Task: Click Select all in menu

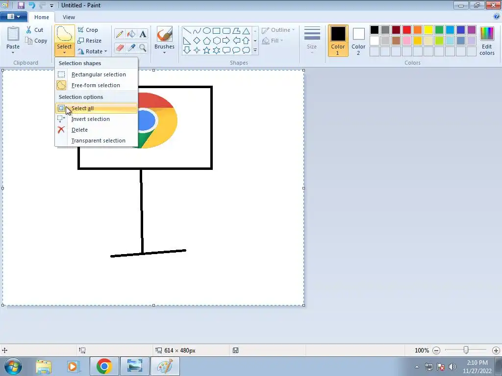Action: coord(97,108)
